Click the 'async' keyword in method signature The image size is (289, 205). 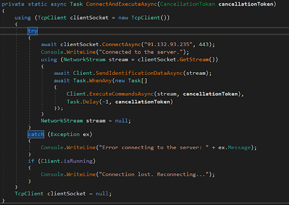[59, 4]
